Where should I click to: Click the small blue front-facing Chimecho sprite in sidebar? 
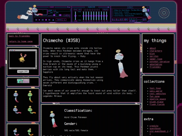tap(16, 97)
